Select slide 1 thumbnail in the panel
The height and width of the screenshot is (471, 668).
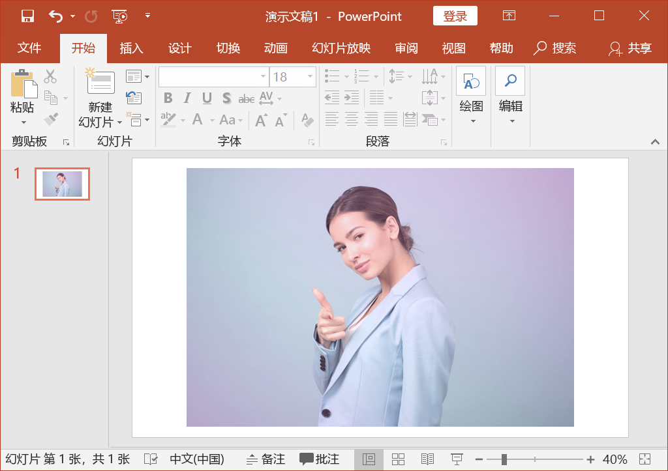click(x=62, y=184)
